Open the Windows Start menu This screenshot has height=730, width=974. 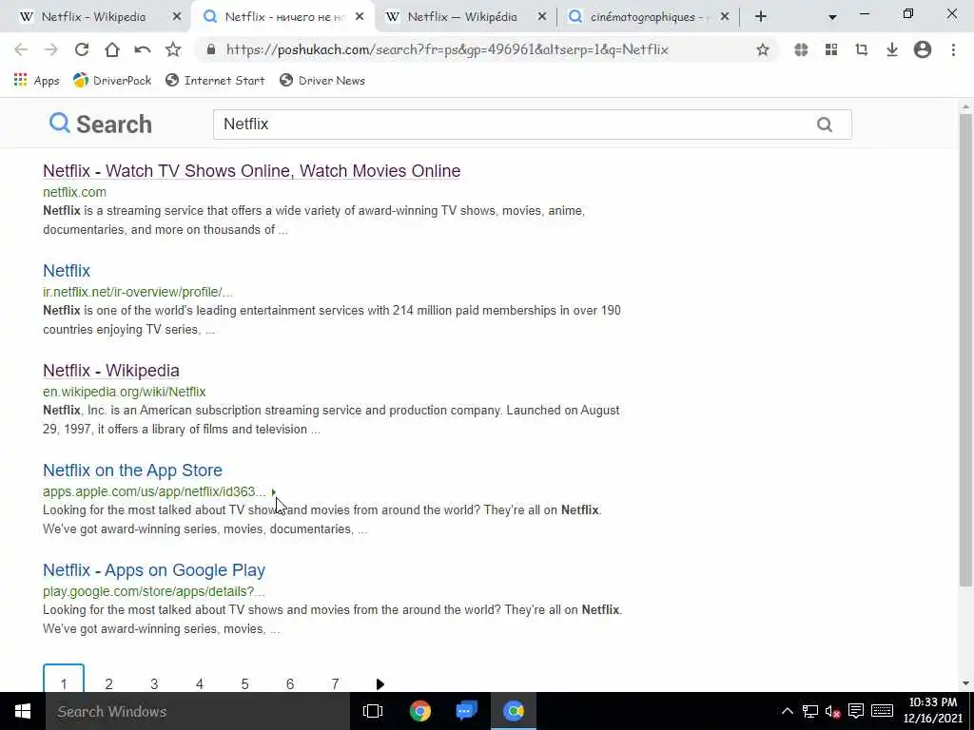click(23, 711)
